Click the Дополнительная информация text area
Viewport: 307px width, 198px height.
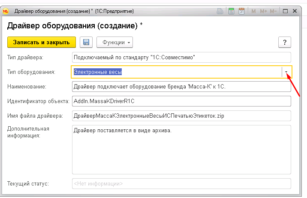coord(181,149)
